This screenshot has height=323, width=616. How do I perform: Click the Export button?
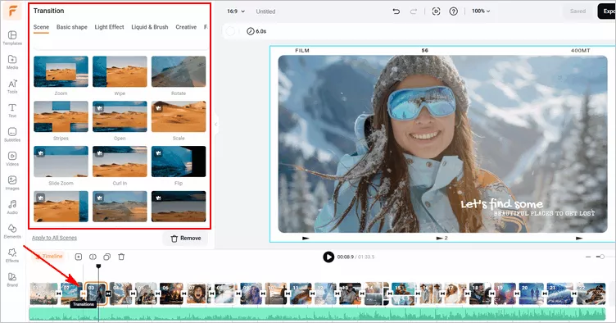(x=606, y=11)
